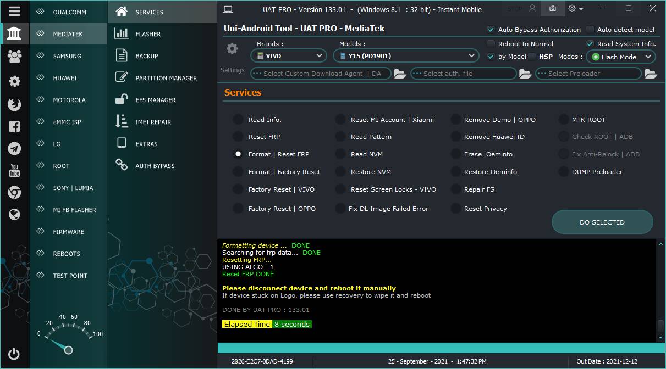The width and height of the screenshot is (666, 369).
Task: Click the user account icon in title bar
Action: click(x=532, y=9)
